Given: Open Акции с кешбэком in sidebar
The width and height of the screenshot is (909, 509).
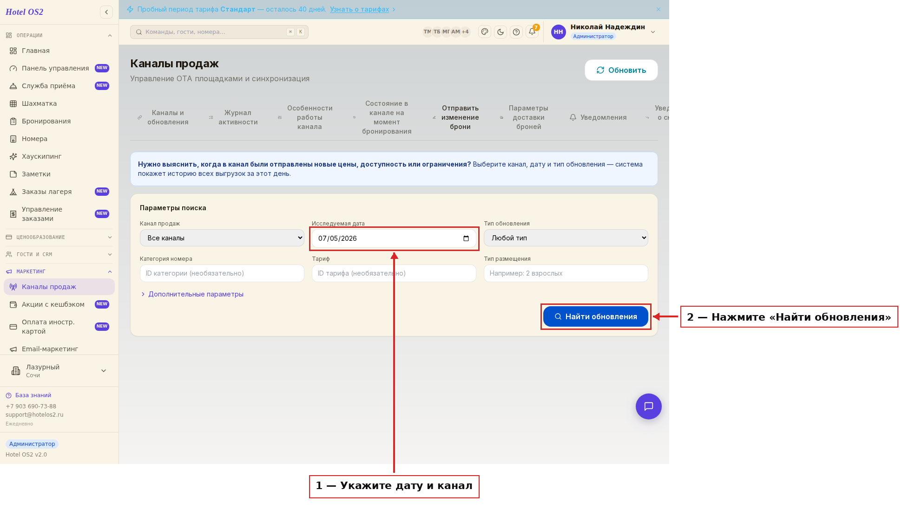Looking at the screenshot, I should tap(59, 304).
